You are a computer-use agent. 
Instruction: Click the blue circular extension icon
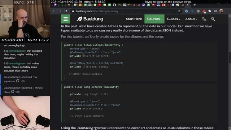(x=187, y=11)
